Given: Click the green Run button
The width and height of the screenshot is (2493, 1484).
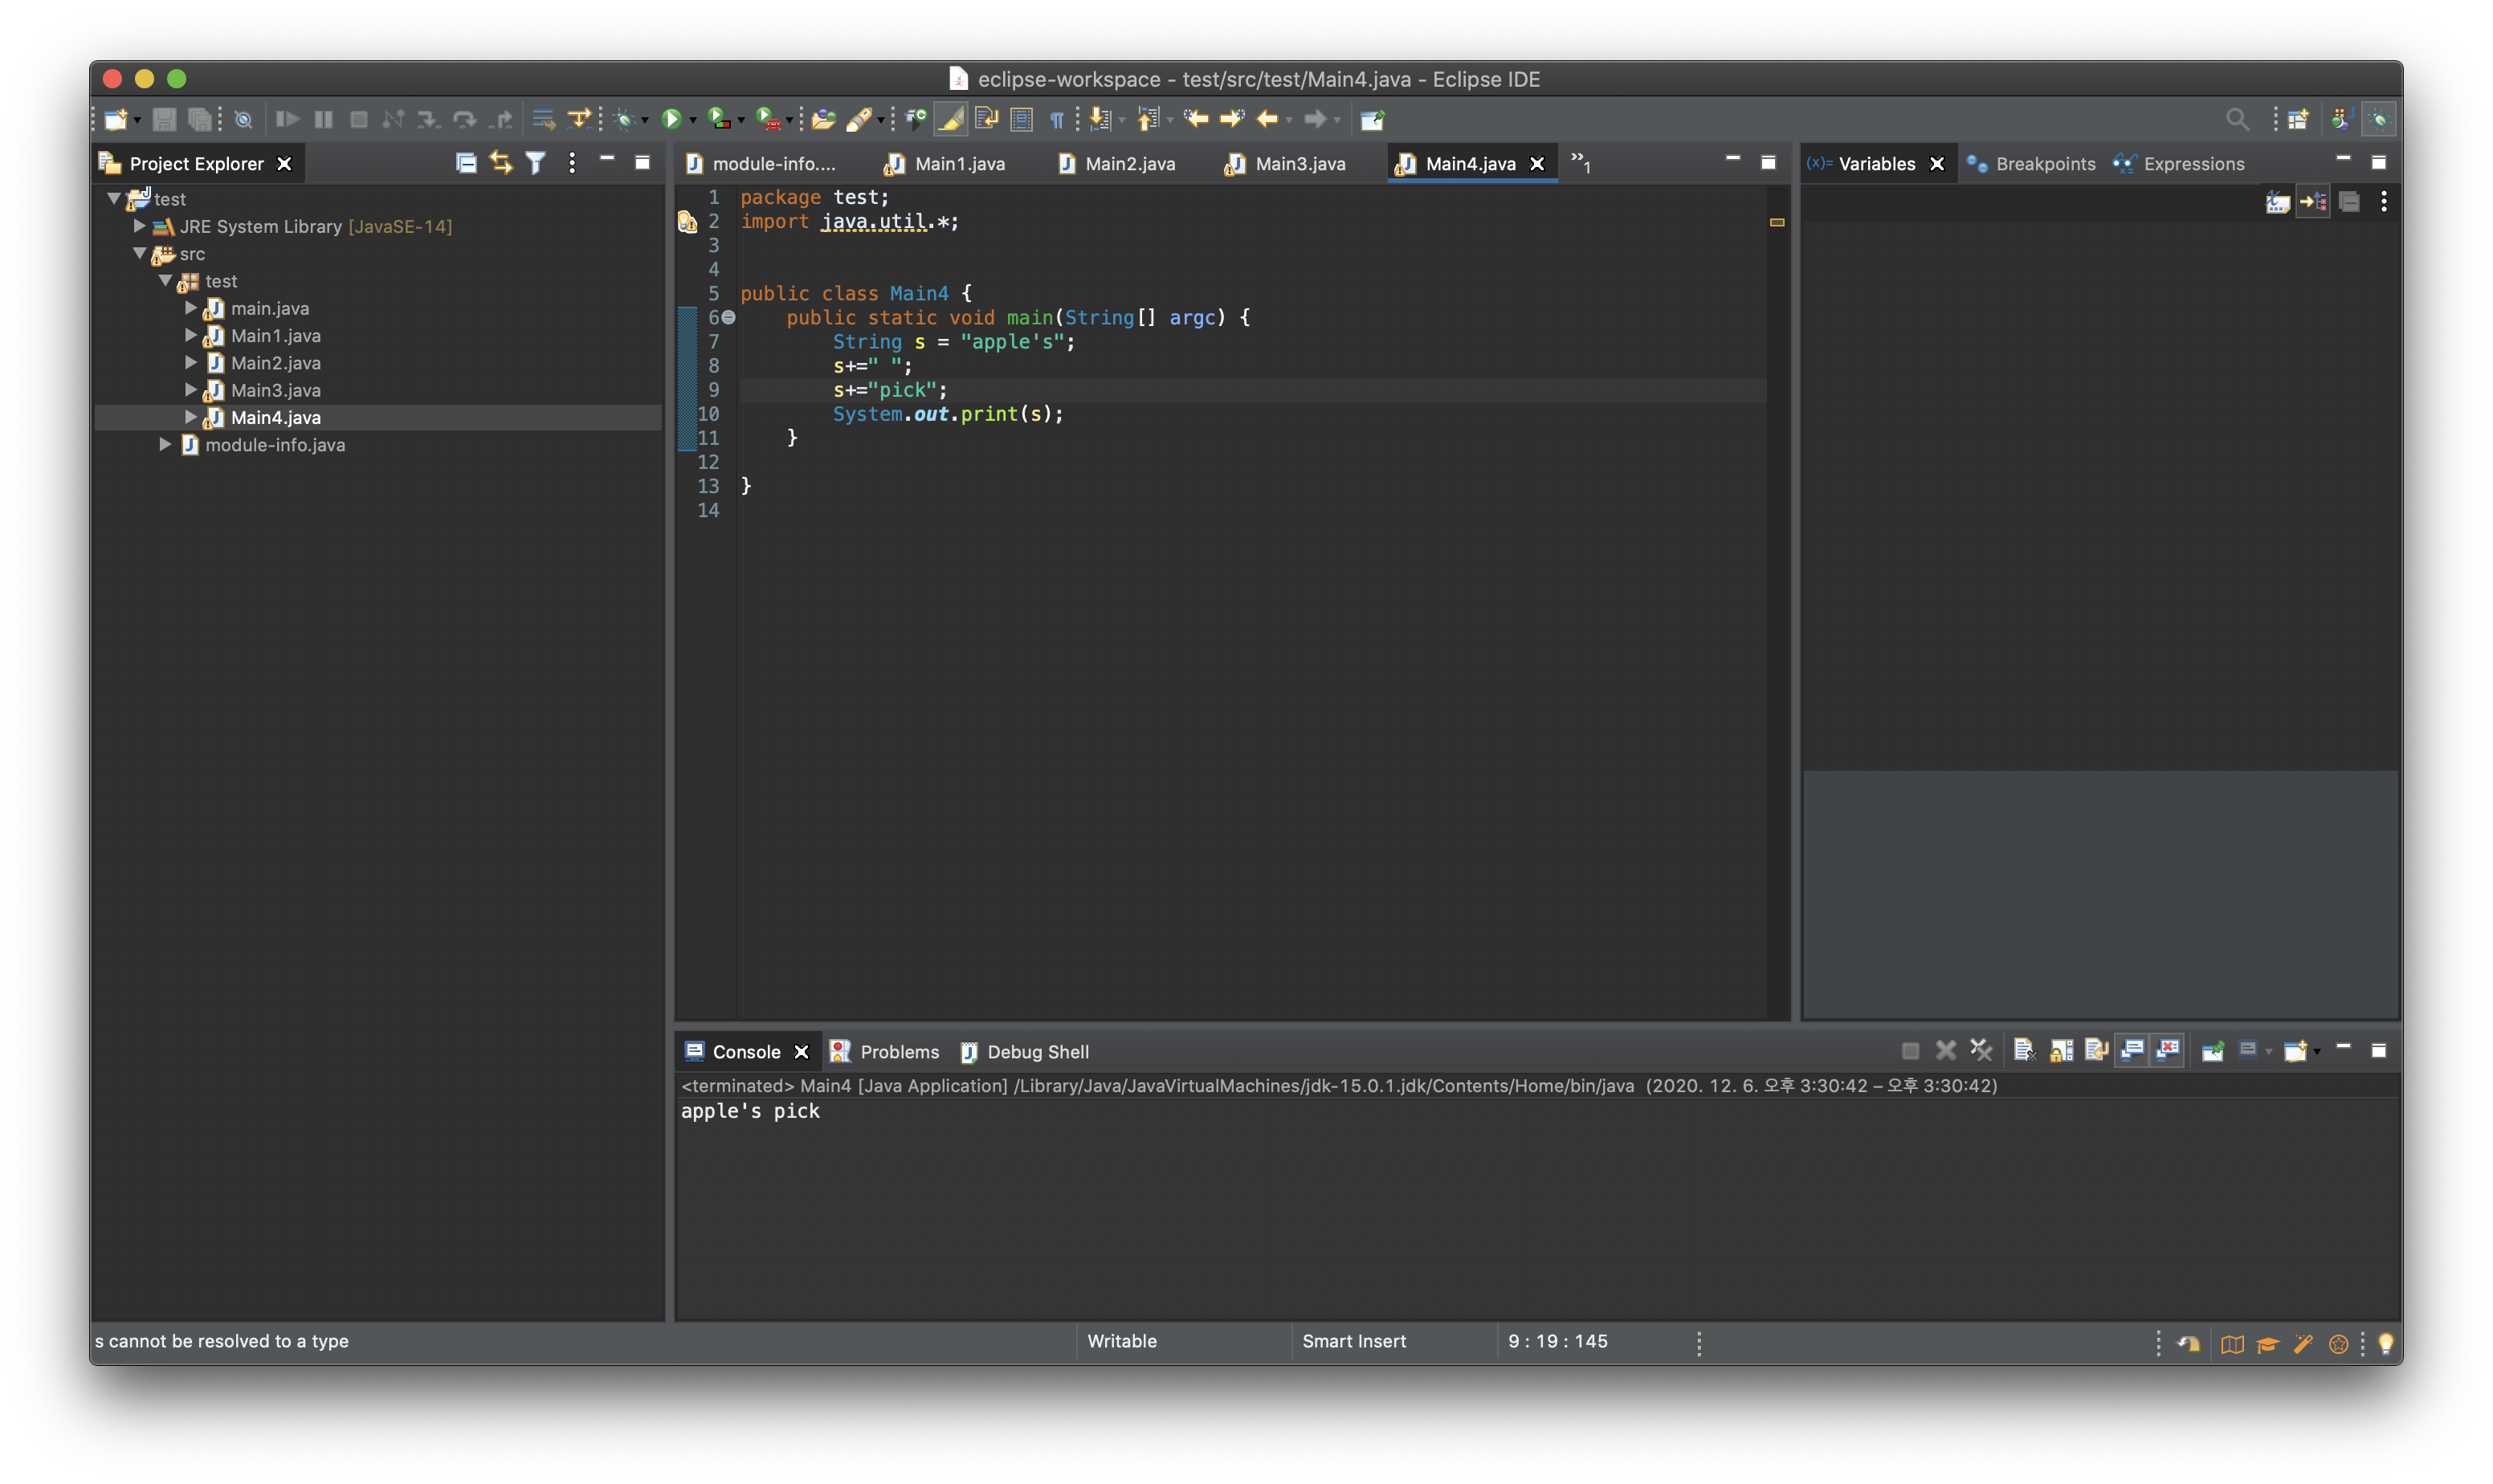Looking at the screenshot, I should 672,120.
